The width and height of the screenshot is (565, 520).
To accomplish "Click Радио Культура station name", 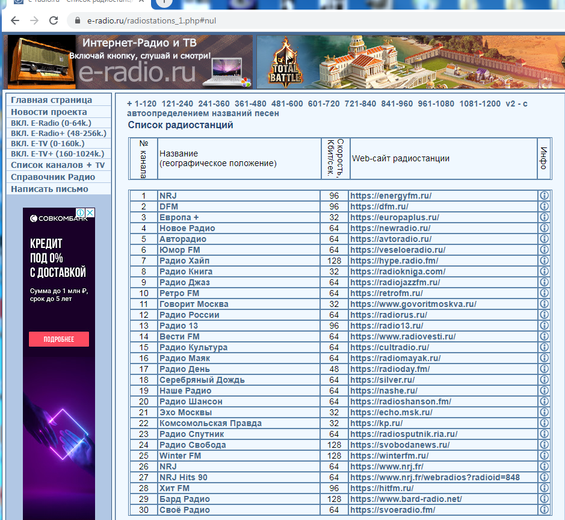I will pos(194,347).
